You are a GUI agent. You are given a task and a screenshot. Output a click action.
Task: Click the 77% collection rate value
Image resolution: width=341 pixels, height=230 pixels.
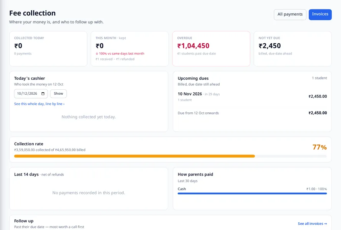point(319,147)
